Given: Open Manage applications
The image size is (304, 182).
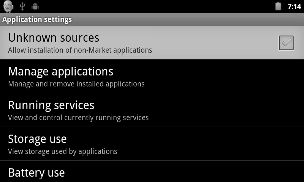Looking at the screenshot, I should tap(152, 76).
